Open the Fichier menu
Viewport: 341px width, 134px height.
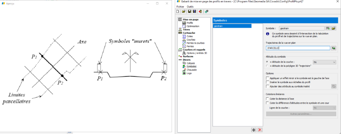click(x=180, y=7)
